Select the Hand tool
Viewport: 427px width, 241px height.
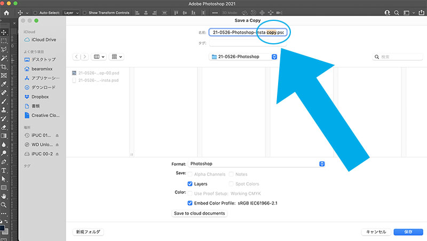4,196
